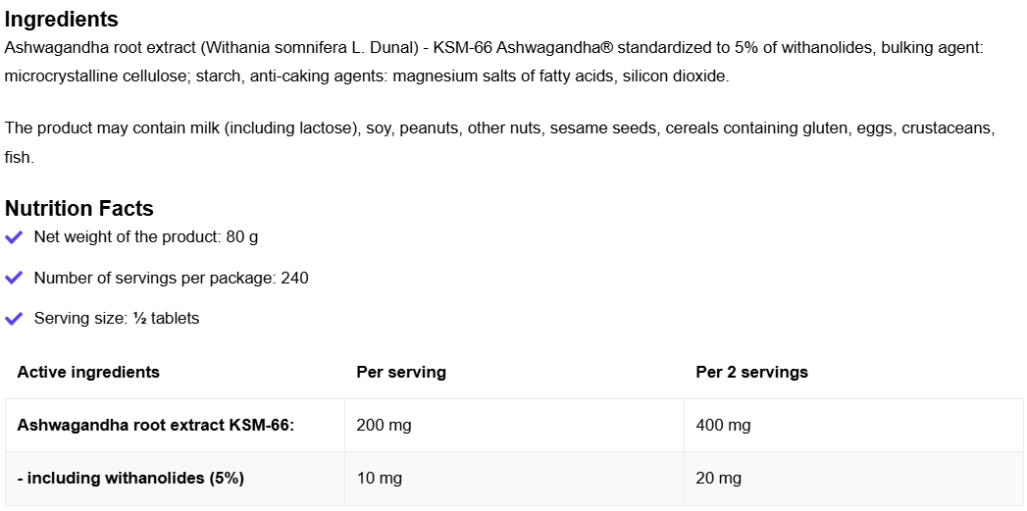Click the 'Serving size: ½ tablets' line
The height and width of the screenshot is (511, 1027).
tap(117, 319)
